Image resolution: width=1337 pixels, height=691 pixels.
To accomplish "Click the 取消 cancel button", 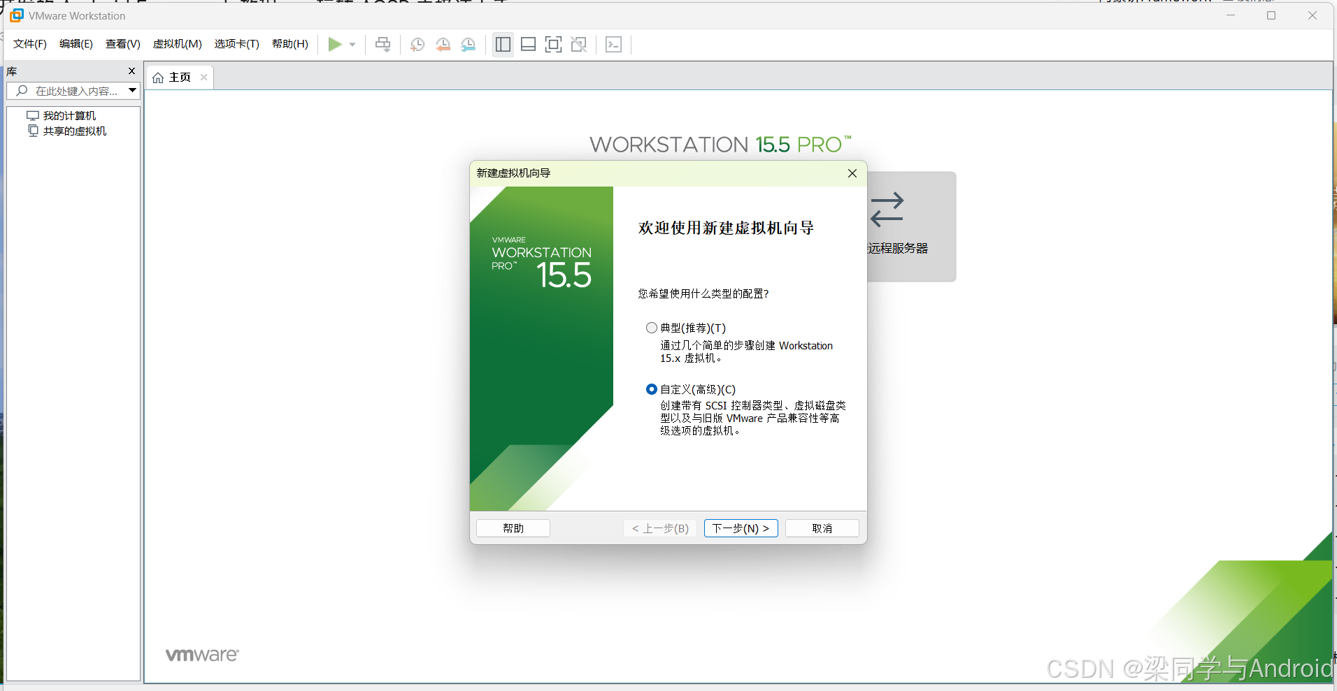I will [x=822, y=528].
